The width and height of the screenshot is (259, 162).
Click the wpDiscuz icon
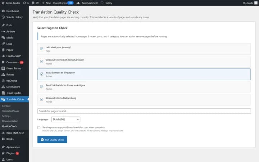pyautogui.click(x=3, y=81)
